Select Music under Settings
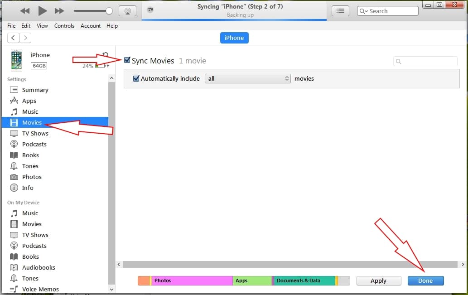The height and width of the screenshot is (295, 468). [55, 111]
